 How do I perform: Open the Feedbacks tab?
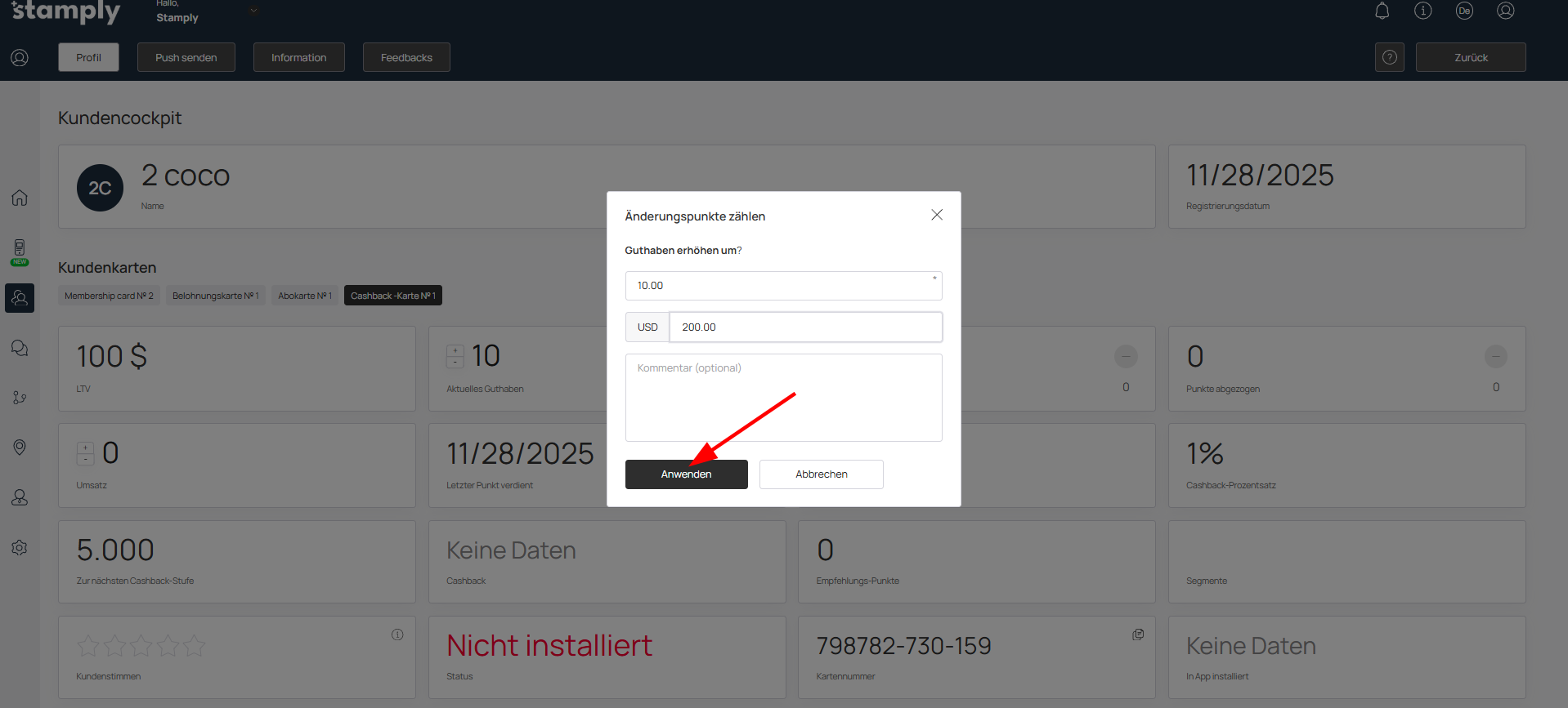coord(406,57)
